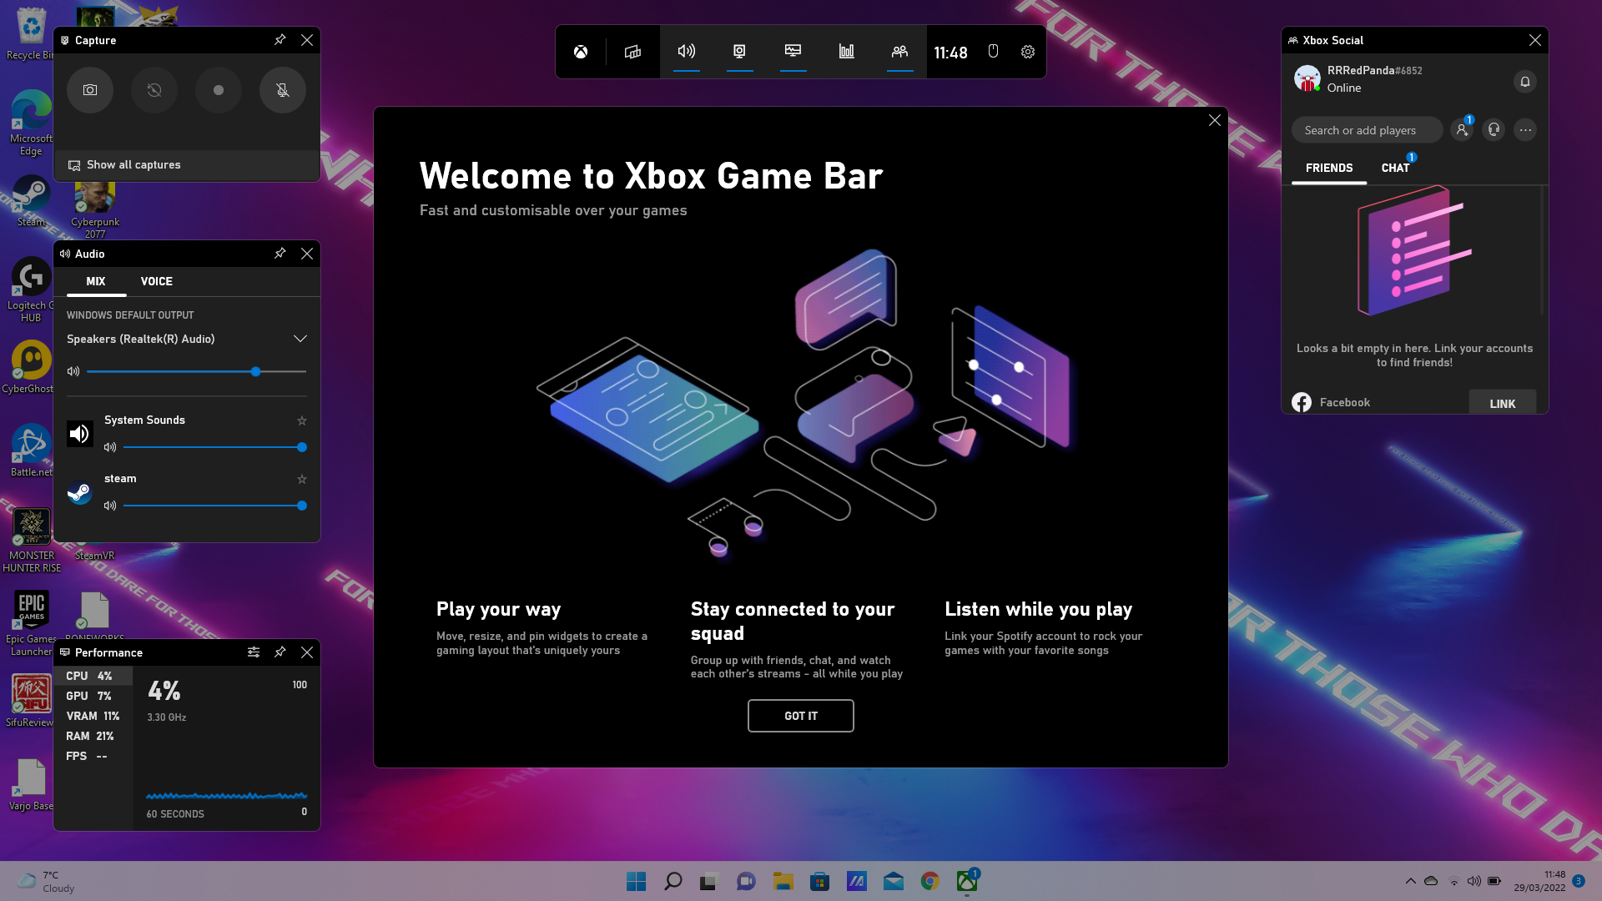Click the Screenshot capture icon

(x=89, y=90)
